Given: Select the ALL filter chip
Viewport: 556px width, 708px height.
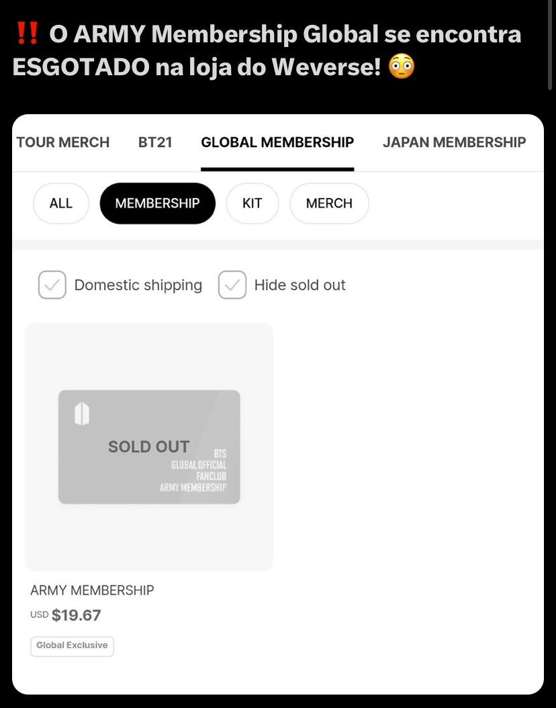Looking at the screenshot, I should click(60, 203).
